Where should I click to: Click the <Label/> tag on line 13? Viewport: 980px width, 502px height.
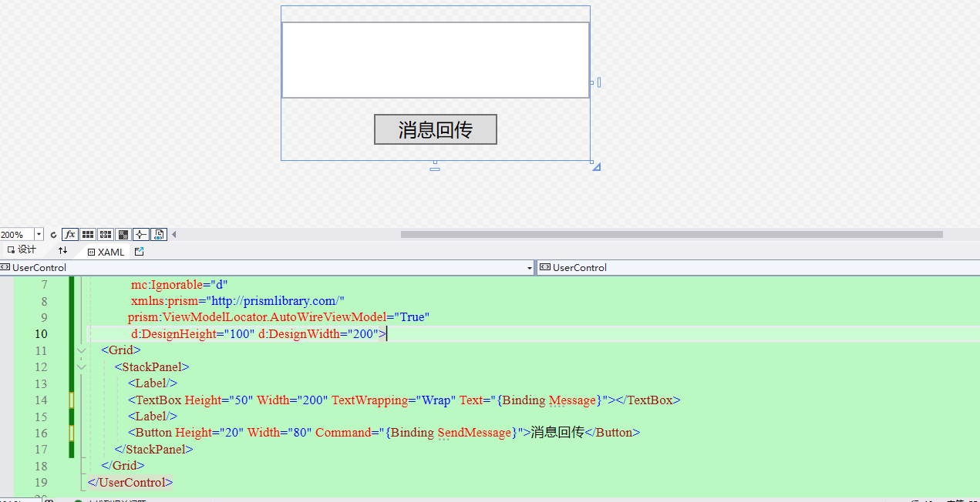click(153, 383)
